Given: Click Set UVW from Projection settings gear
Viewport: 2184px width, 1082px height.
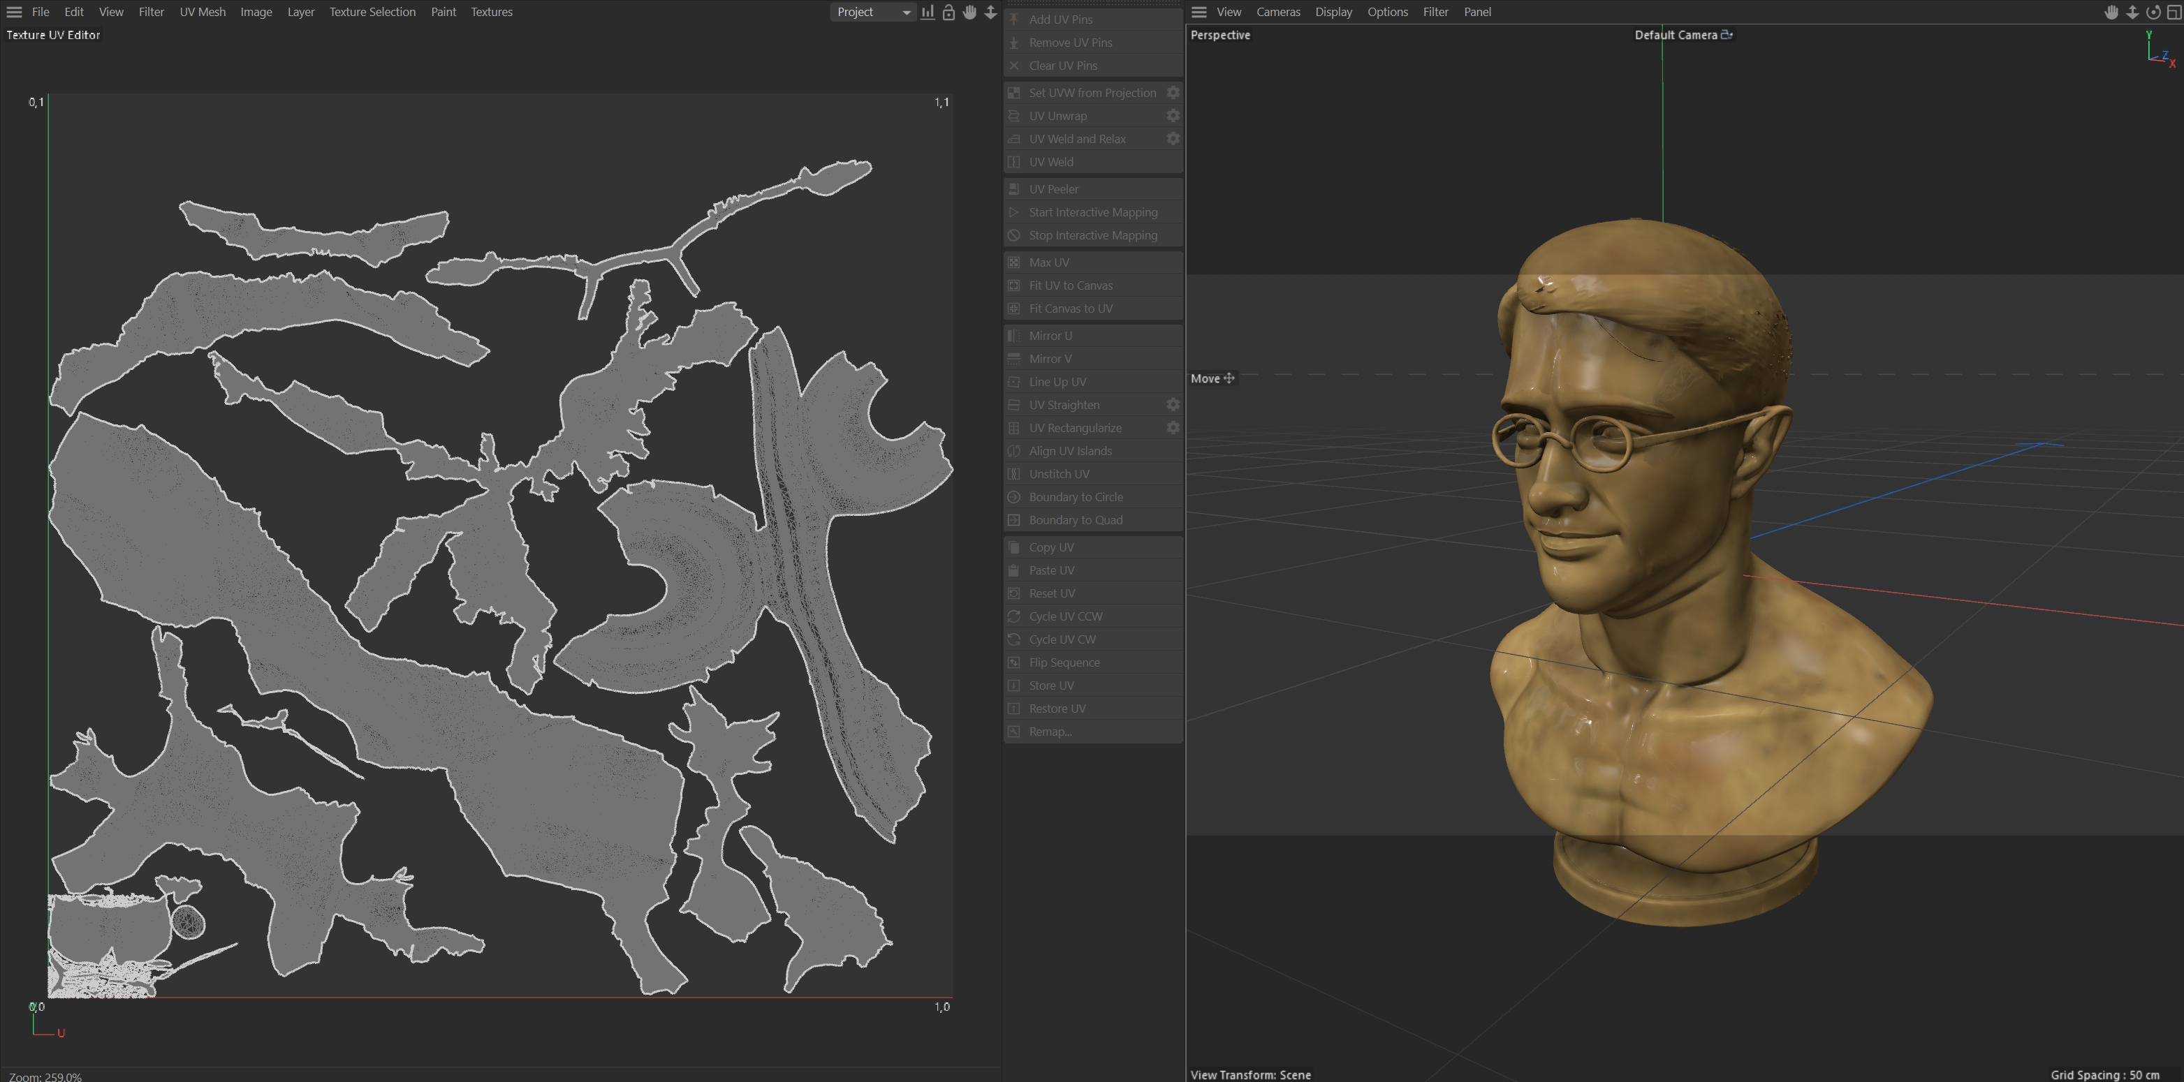Looking at the screenshot, I should tap(1173, 92).
